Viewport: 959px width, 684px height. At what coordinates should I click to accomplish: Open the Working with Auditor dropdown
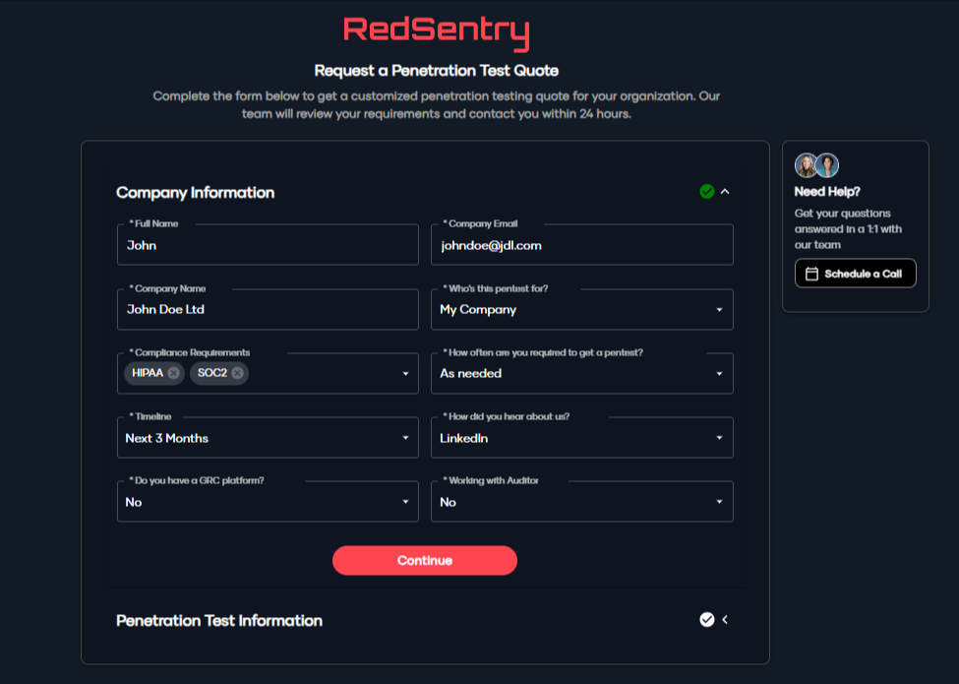[581, 501]
